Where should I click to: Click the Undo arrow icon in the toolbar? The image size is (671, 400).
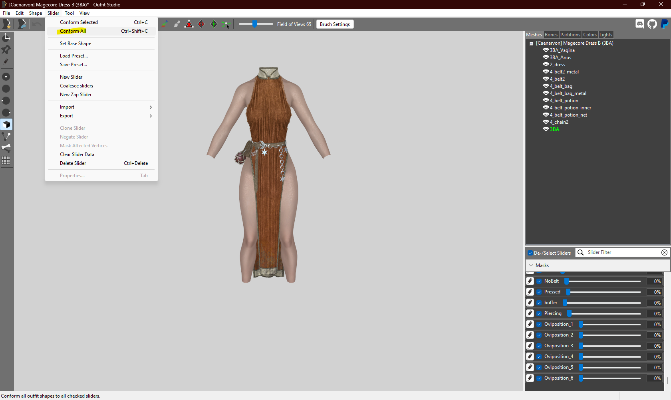(x=37, y=24)
